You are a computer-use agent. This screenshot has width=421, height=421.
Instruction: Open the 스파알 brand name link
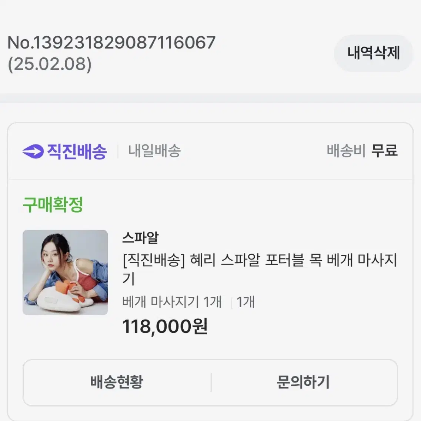click(x=140, y=238)
